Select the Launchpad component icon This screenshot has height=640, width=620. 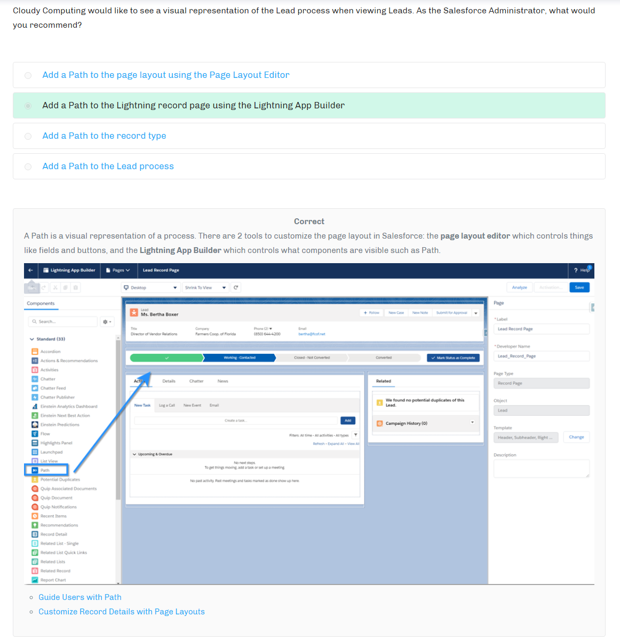coord(35,452)
